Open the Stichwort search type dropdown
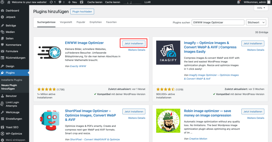 coord(256,22)
